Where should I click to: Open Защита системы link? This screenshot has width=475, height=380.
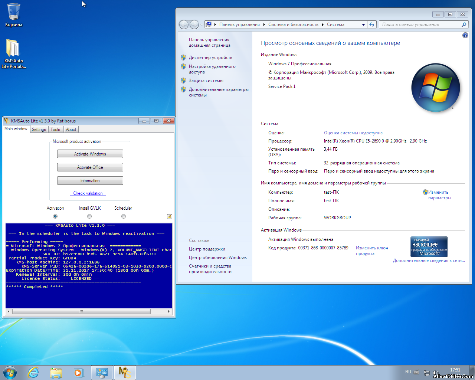coord(206,81)
